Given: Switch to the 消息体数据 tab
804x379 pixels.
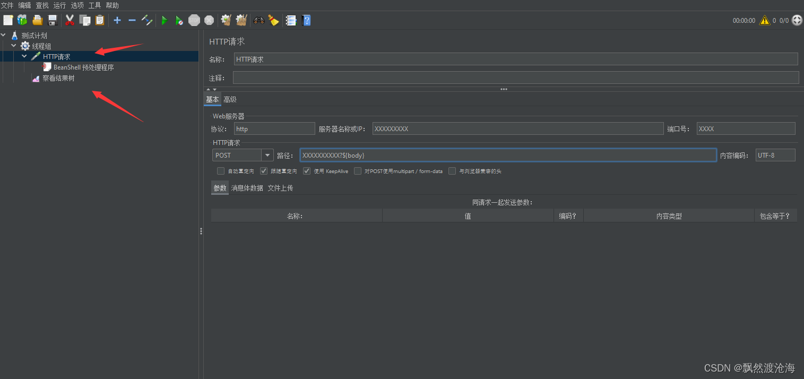Looking at the screenshot, I should point(247,188).
